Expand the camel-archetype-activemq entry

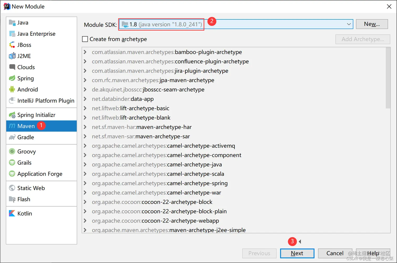(x=85, y=146)
